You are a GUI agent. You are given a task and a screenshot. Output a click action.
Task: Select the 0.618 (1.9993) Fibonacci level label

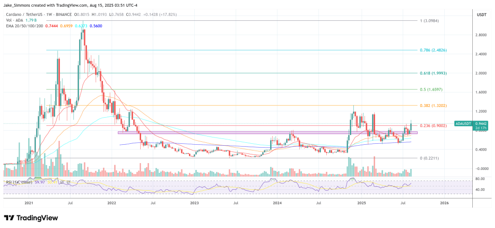click(x=433, y=73)
